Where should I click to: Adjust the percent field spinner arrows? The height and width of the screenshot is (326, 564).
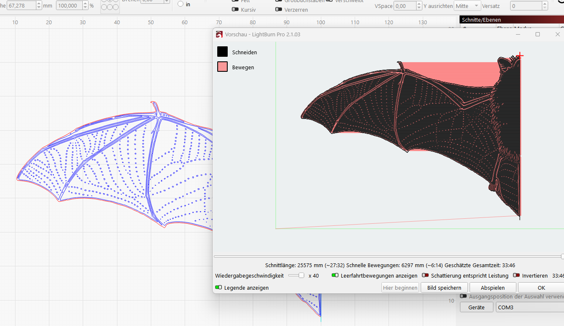tap(86, 6)
